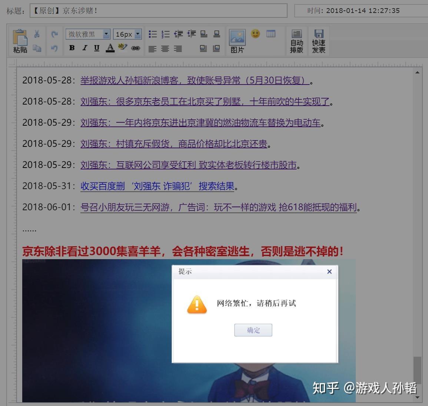
Task: Apply 自动排版 automatic layout
Action: 296,41
